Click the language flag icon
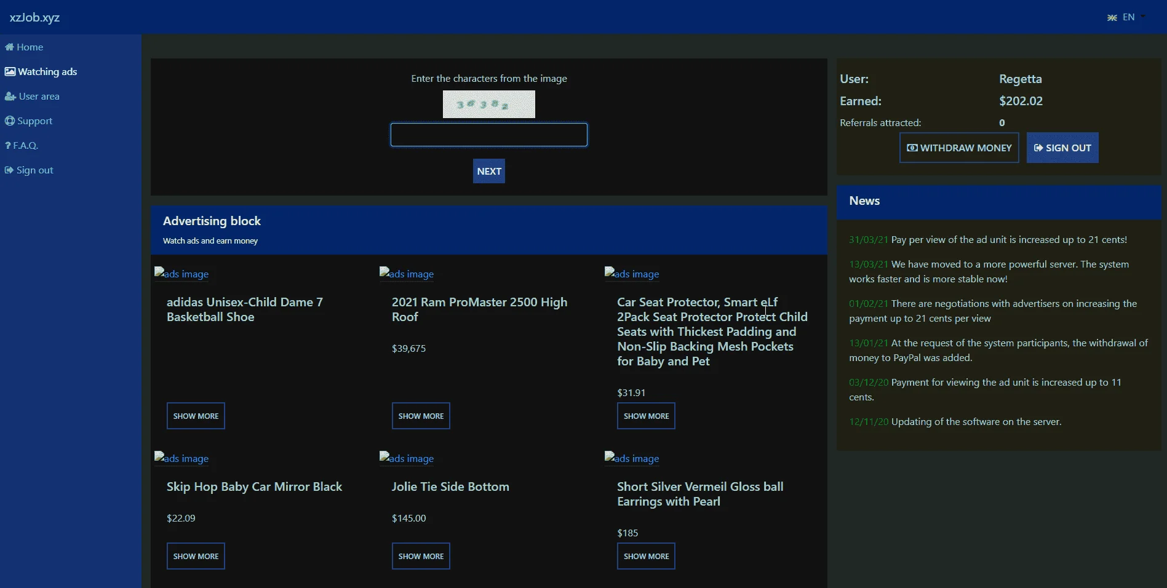1167x588 pixels. (1112, 18)
